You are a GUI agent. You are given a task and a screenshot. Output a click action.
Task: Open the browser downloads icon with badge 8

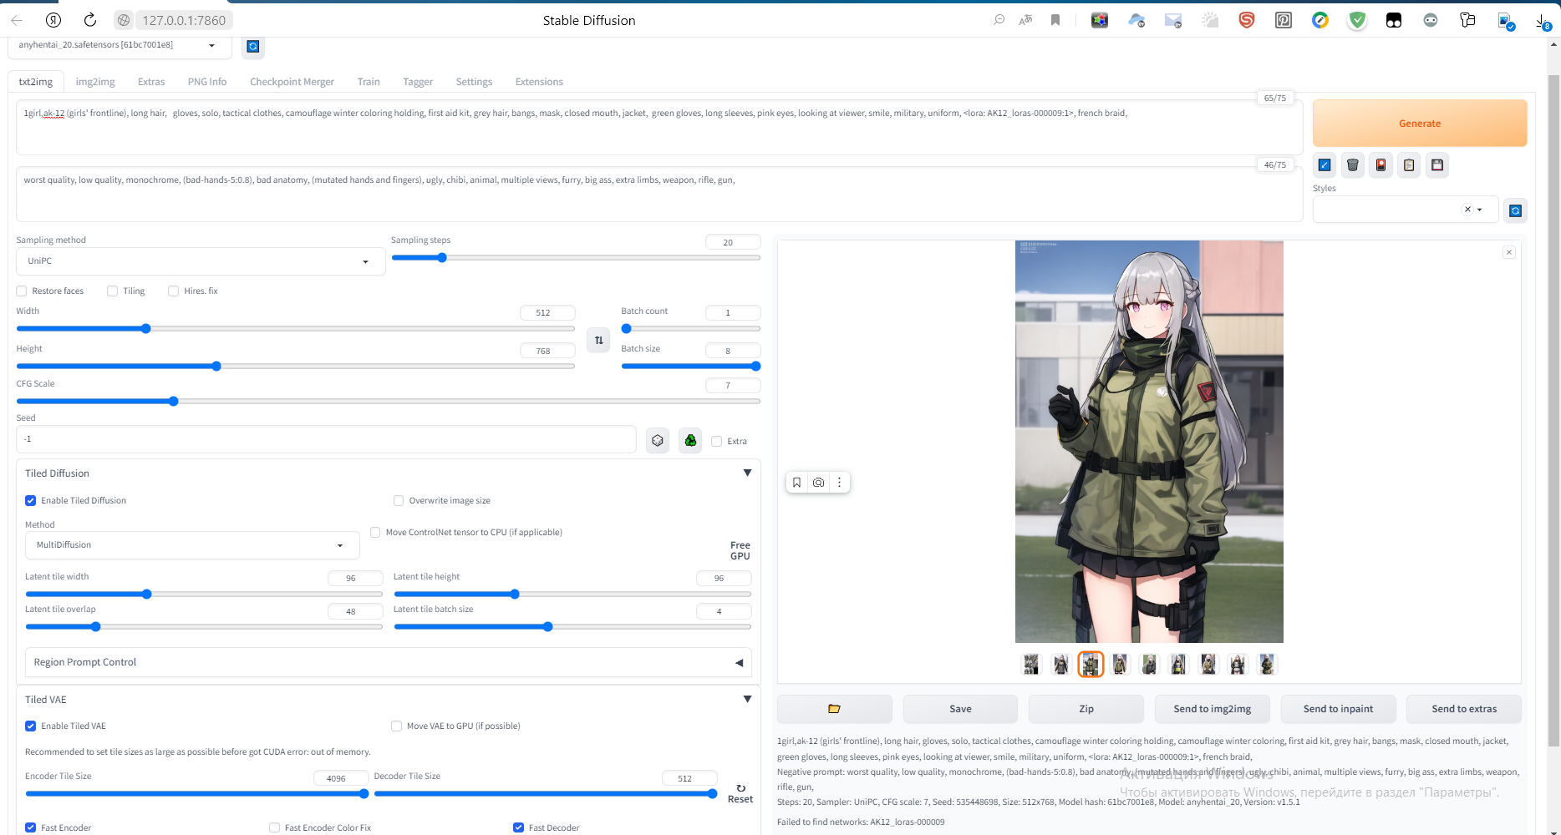[x=1542, y=21]
